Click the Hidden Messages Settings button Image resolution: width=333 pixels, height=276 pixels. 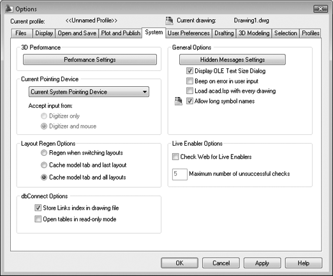[232, 59]
